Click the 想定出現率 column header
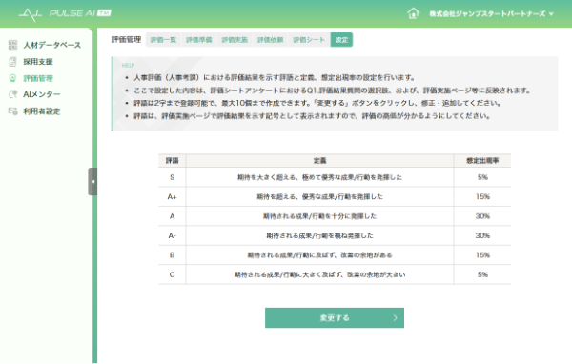 482,160
